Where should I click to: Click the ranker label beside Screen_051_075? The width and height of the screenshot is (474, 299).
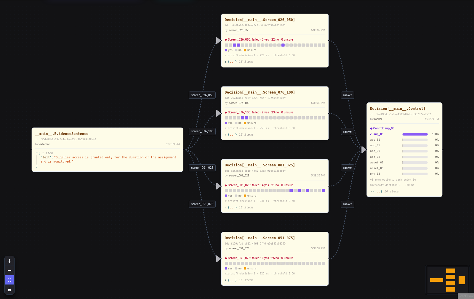pyautogui.click(x=348, y=204)
